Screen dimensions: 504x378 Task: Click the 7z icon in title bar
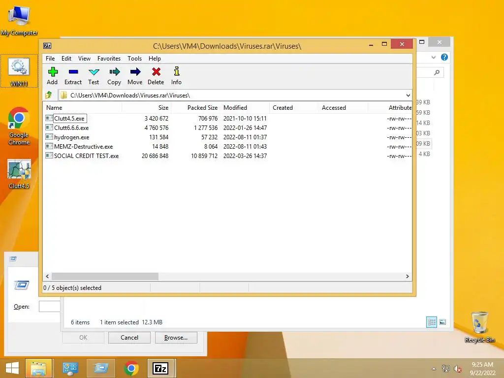(x=47, y=46)
